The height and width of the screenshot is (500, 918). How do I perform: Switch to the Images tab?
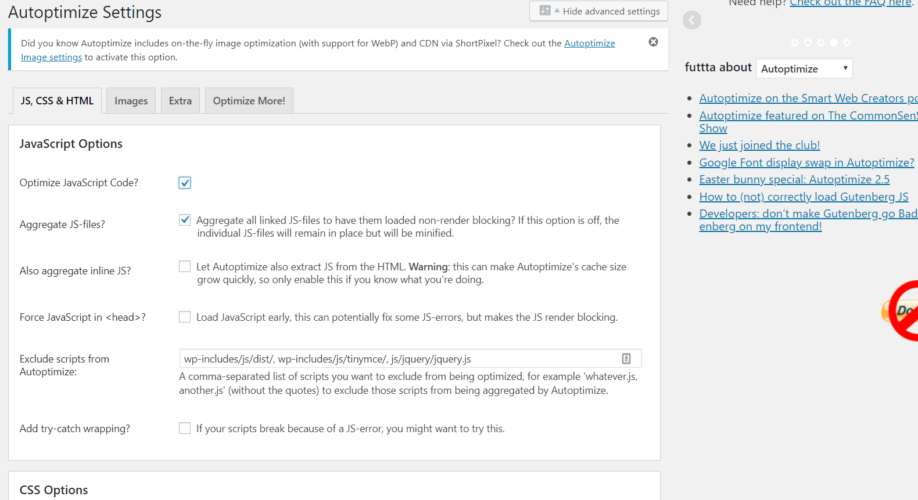coord(131,101)
